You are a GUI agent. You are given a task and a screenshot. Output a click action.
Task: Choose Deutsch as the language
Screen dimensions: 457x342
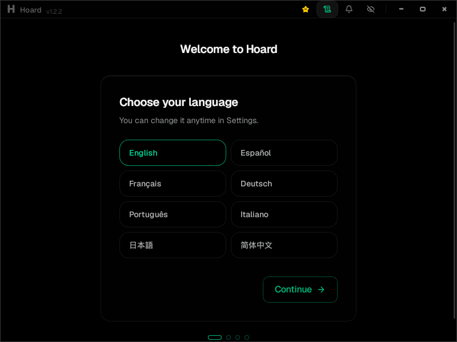tap(284, 184)
